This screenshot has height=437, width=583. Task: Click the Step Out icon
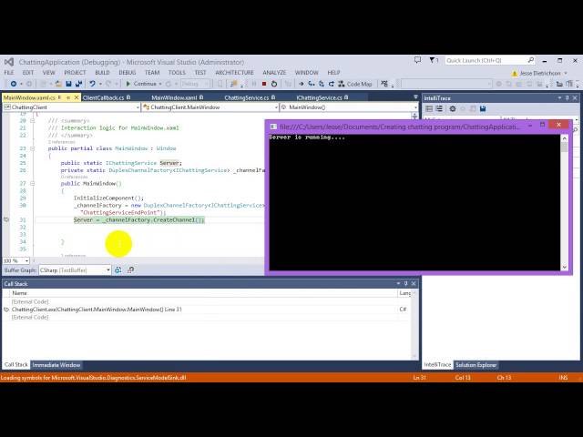click(331, 84)
